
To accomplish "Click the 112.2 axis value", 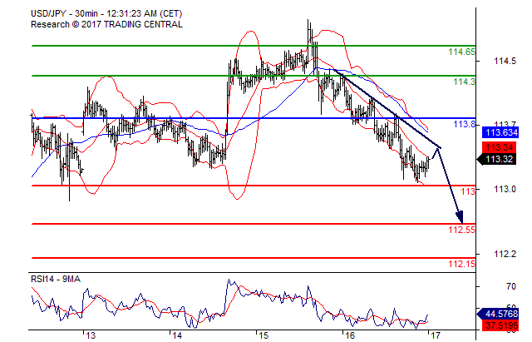I will tap(505, 254).
